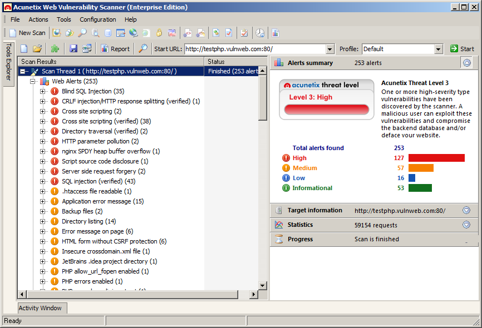This screenshot has width=482, height=328.
Task: Click the Statistics chart icon
Action: point(279,225)
